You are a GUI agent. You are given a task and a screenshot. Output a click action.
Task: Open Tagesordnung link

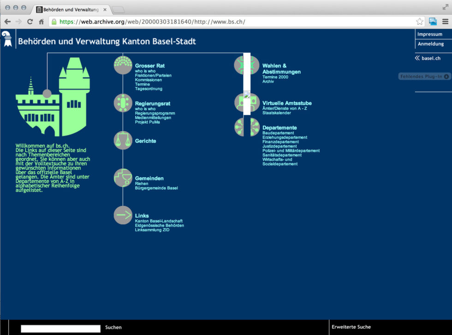tap(149, 89)
